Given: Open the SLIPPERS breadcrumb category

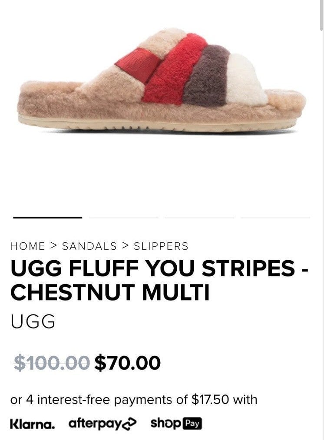Looking at the screenshot, I should [161, 246].
